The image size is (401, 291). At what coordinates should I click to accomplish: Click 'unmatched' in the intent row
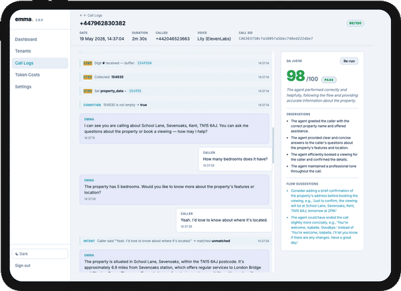tap(221, 241)
